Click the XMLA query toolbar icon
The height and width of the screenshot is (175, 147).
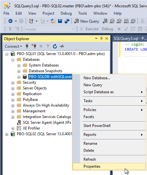click(x=126, y=21)
